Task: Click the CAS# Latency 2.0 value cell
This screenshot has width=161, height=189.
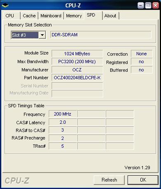Action: [63, 122]
